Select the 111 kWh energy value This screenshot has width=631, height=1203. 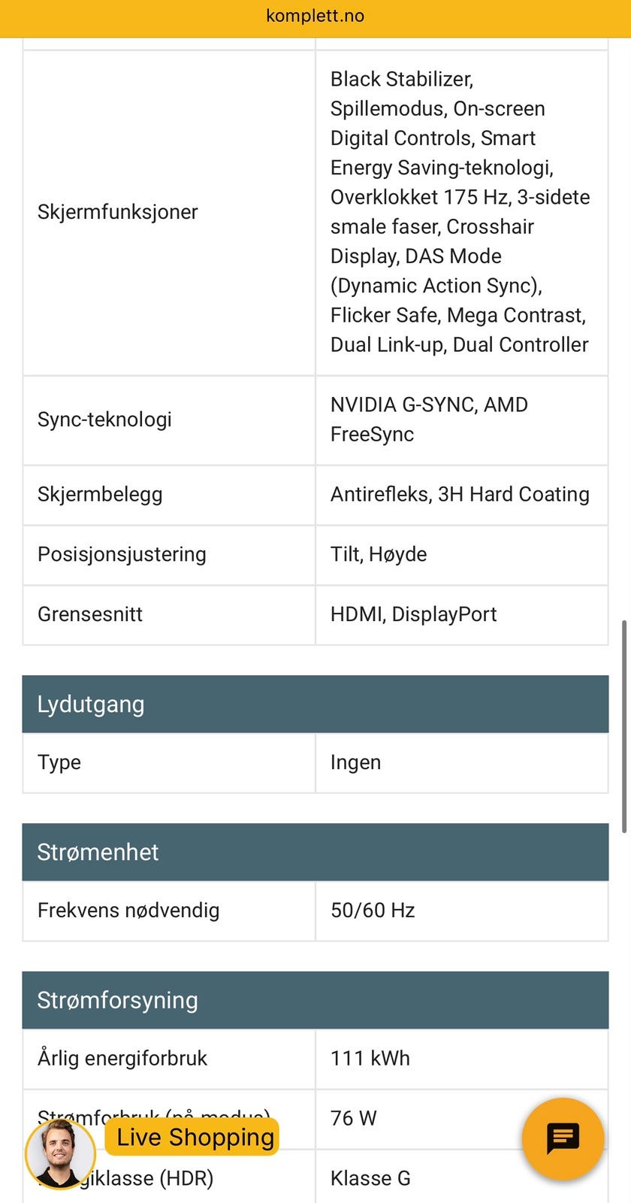(370, 1059)
